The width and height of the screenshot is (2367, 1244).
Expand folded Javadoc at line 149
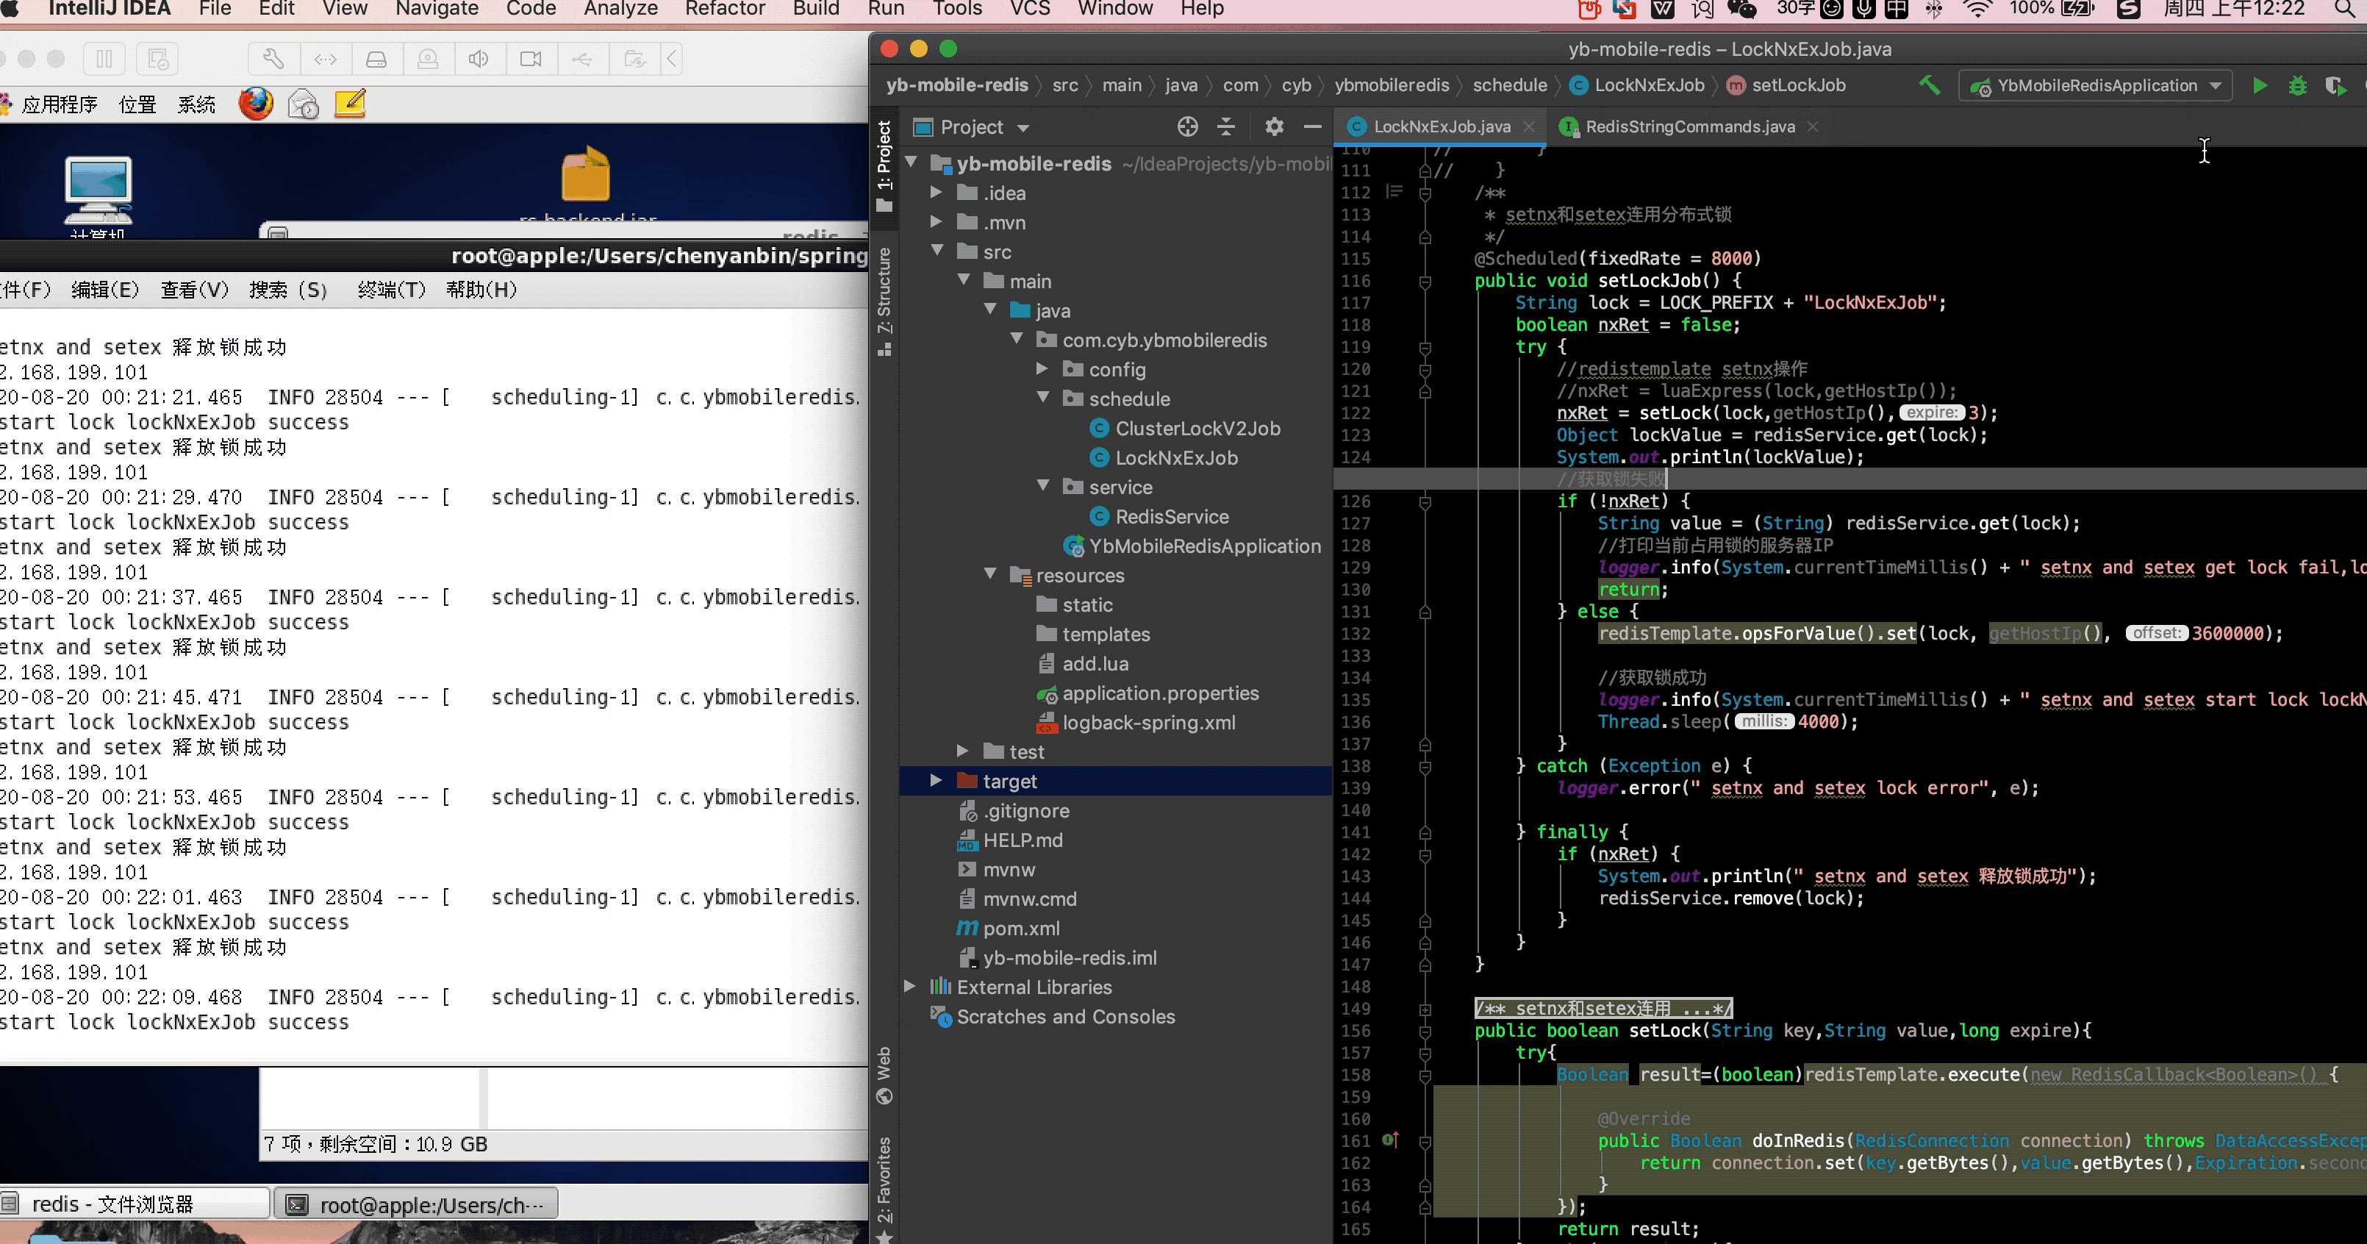tap(1425, 1009)
